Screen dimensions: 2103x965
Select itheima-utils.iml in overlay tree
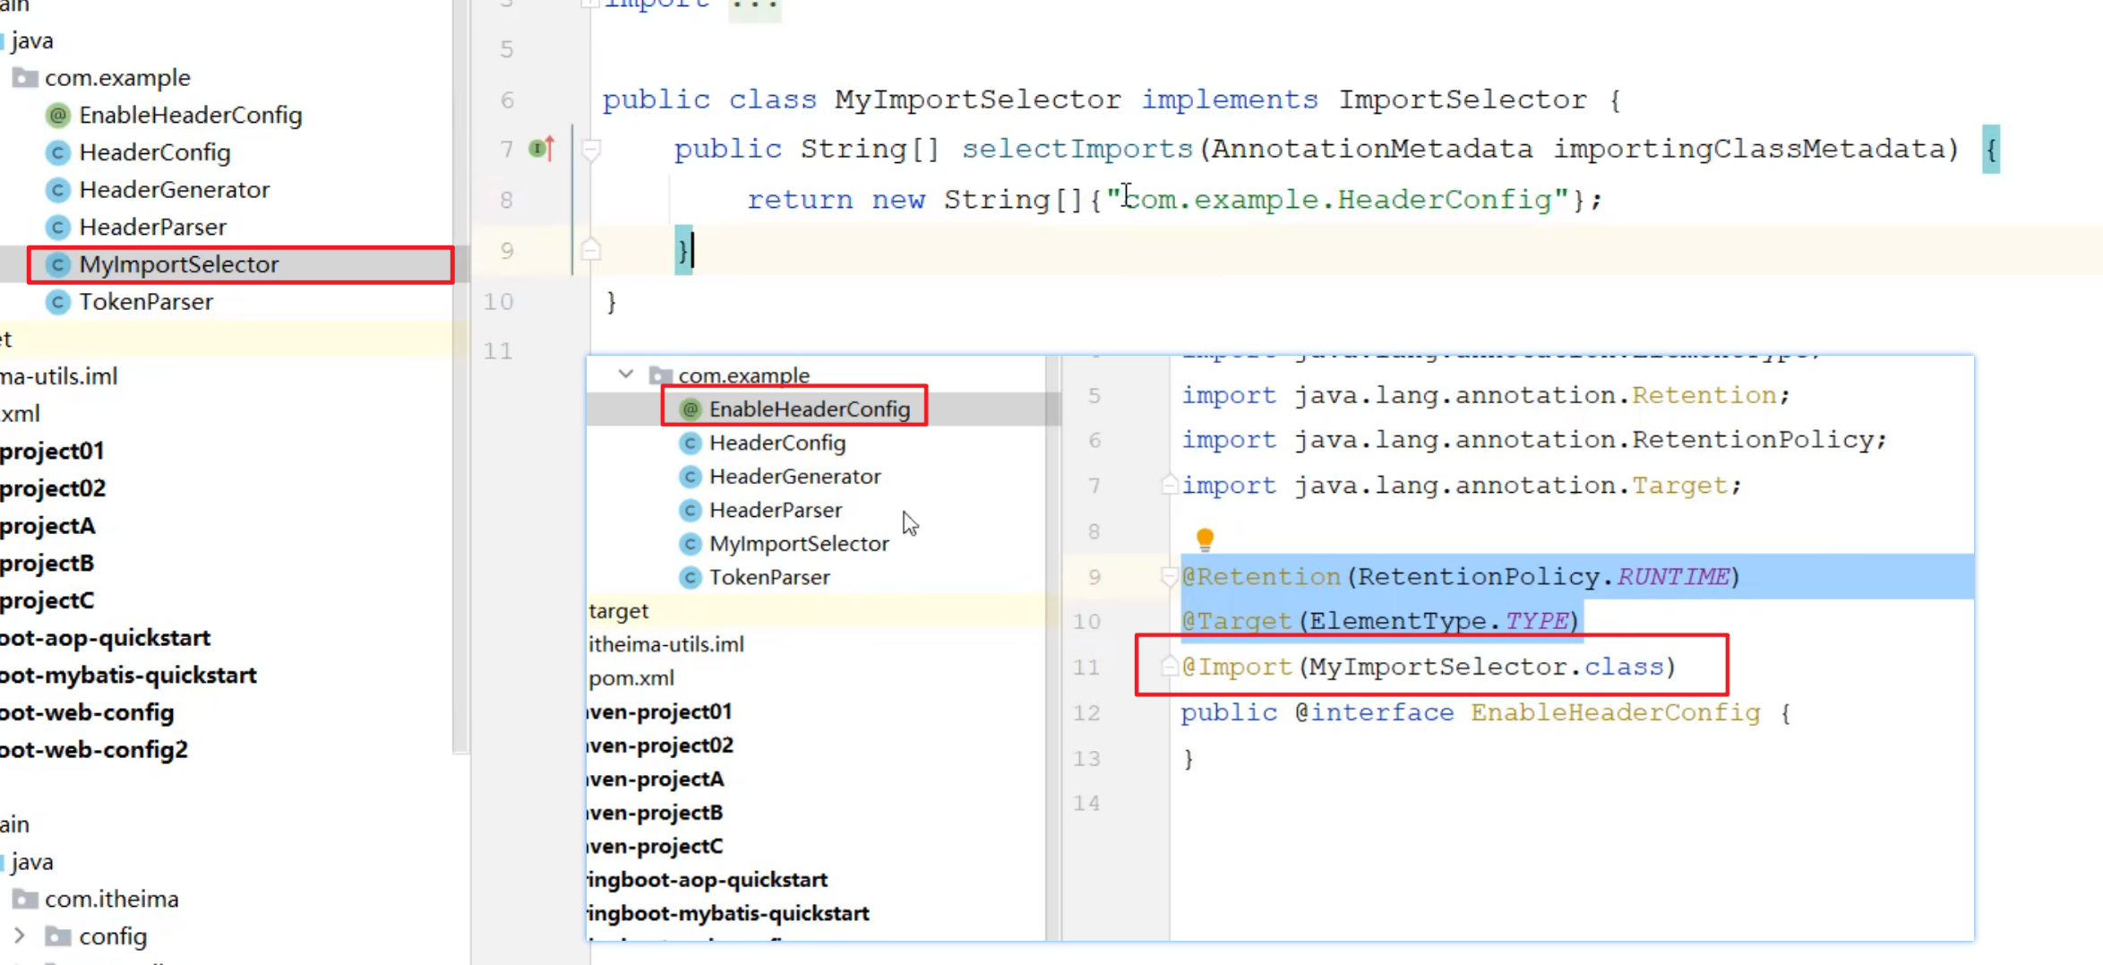pos(666,644)
